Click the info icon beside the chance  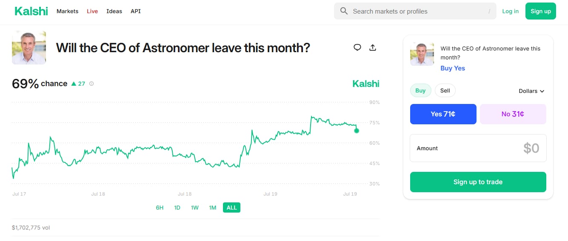91,84
